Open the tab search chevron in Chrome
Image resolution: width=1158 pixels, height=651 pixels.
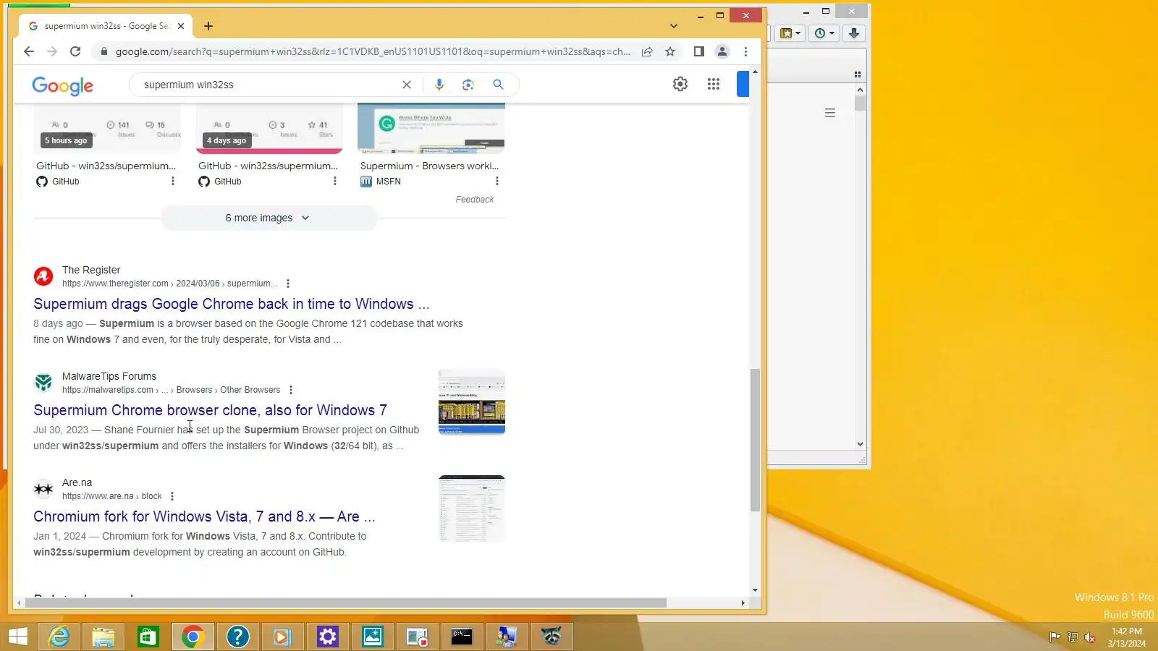(x=674, y=26)
